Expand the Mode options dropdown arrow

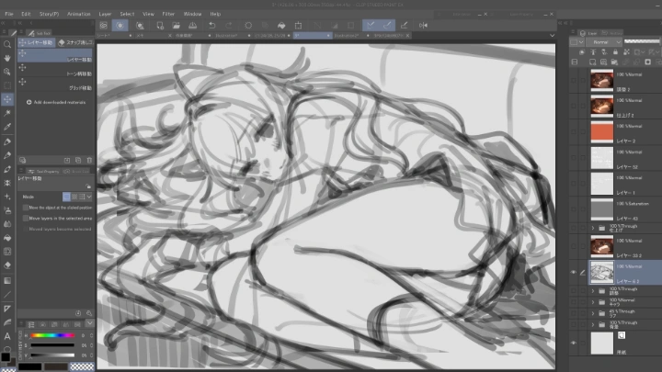pos(90,197)
